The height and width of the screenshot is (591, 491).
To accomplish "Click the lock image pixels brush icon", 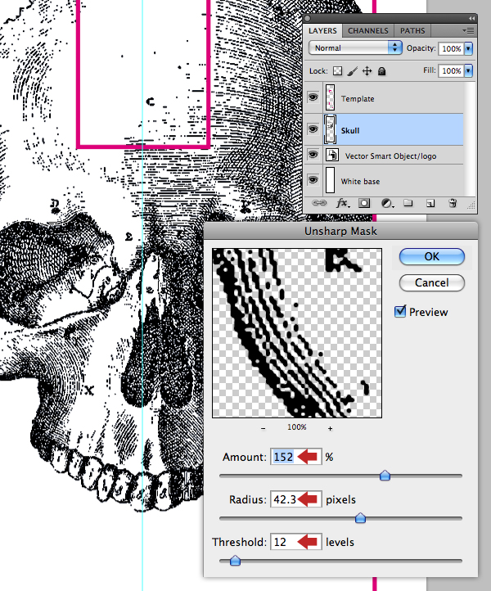I will pyautogui.click(x=353, y=71).
